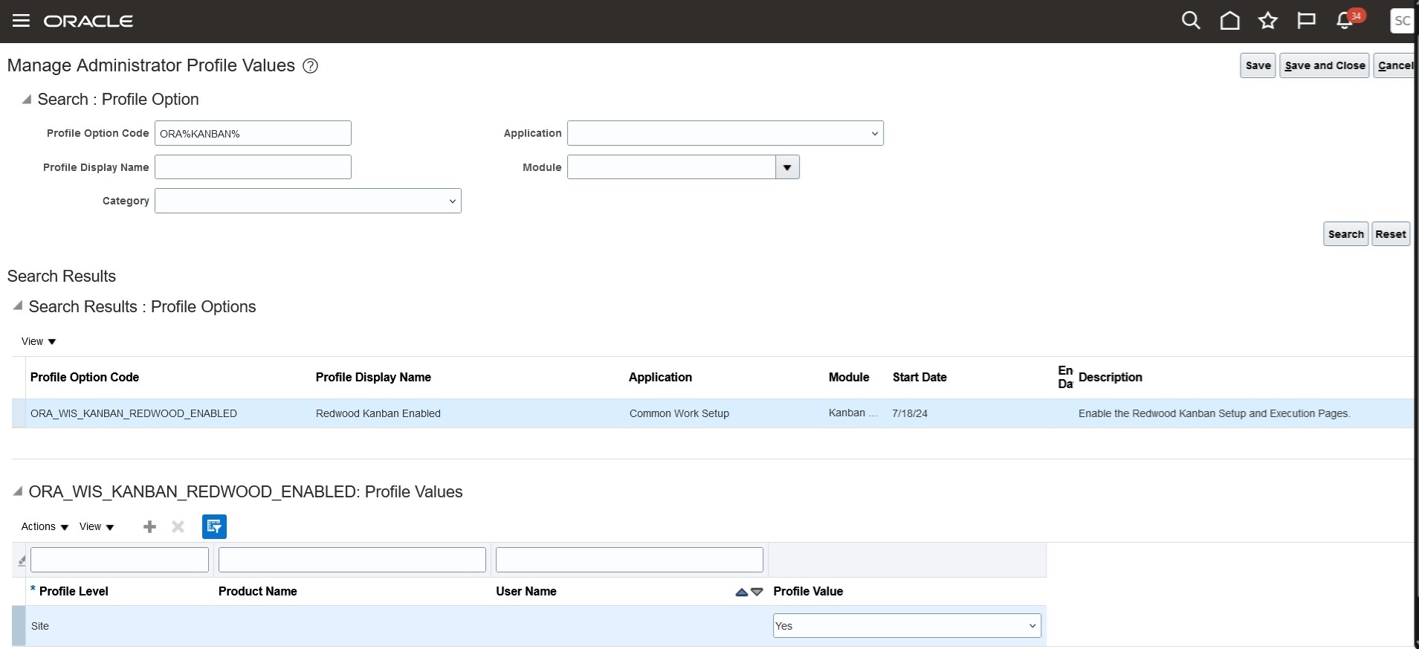Screen dimensions: 1419x649
Task: Click Product Name column header
Action: (258, 591)
